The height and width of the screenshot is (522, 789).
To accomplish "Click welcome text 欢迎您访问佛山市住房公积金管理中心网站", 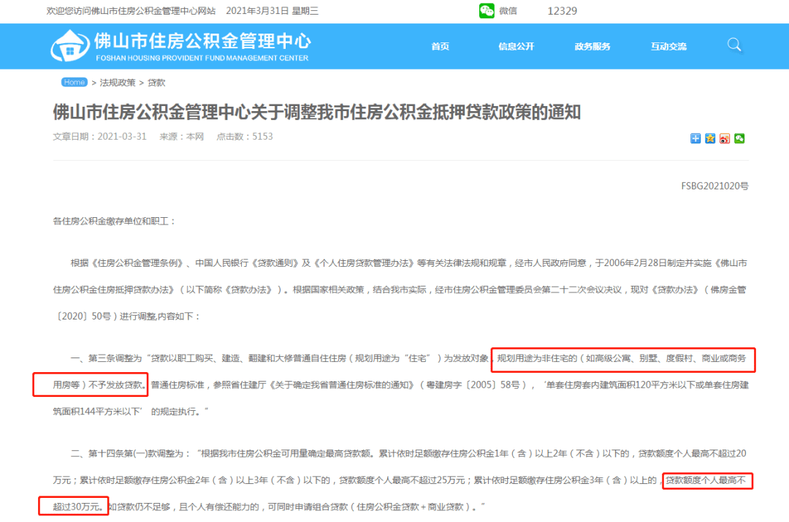I will tap(131, 10).
